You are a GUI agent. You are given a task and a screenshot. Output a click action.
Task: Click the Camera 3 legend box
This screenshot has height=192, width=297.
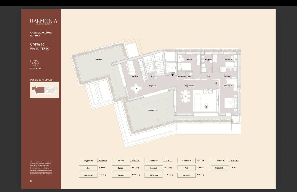(220, 160)
